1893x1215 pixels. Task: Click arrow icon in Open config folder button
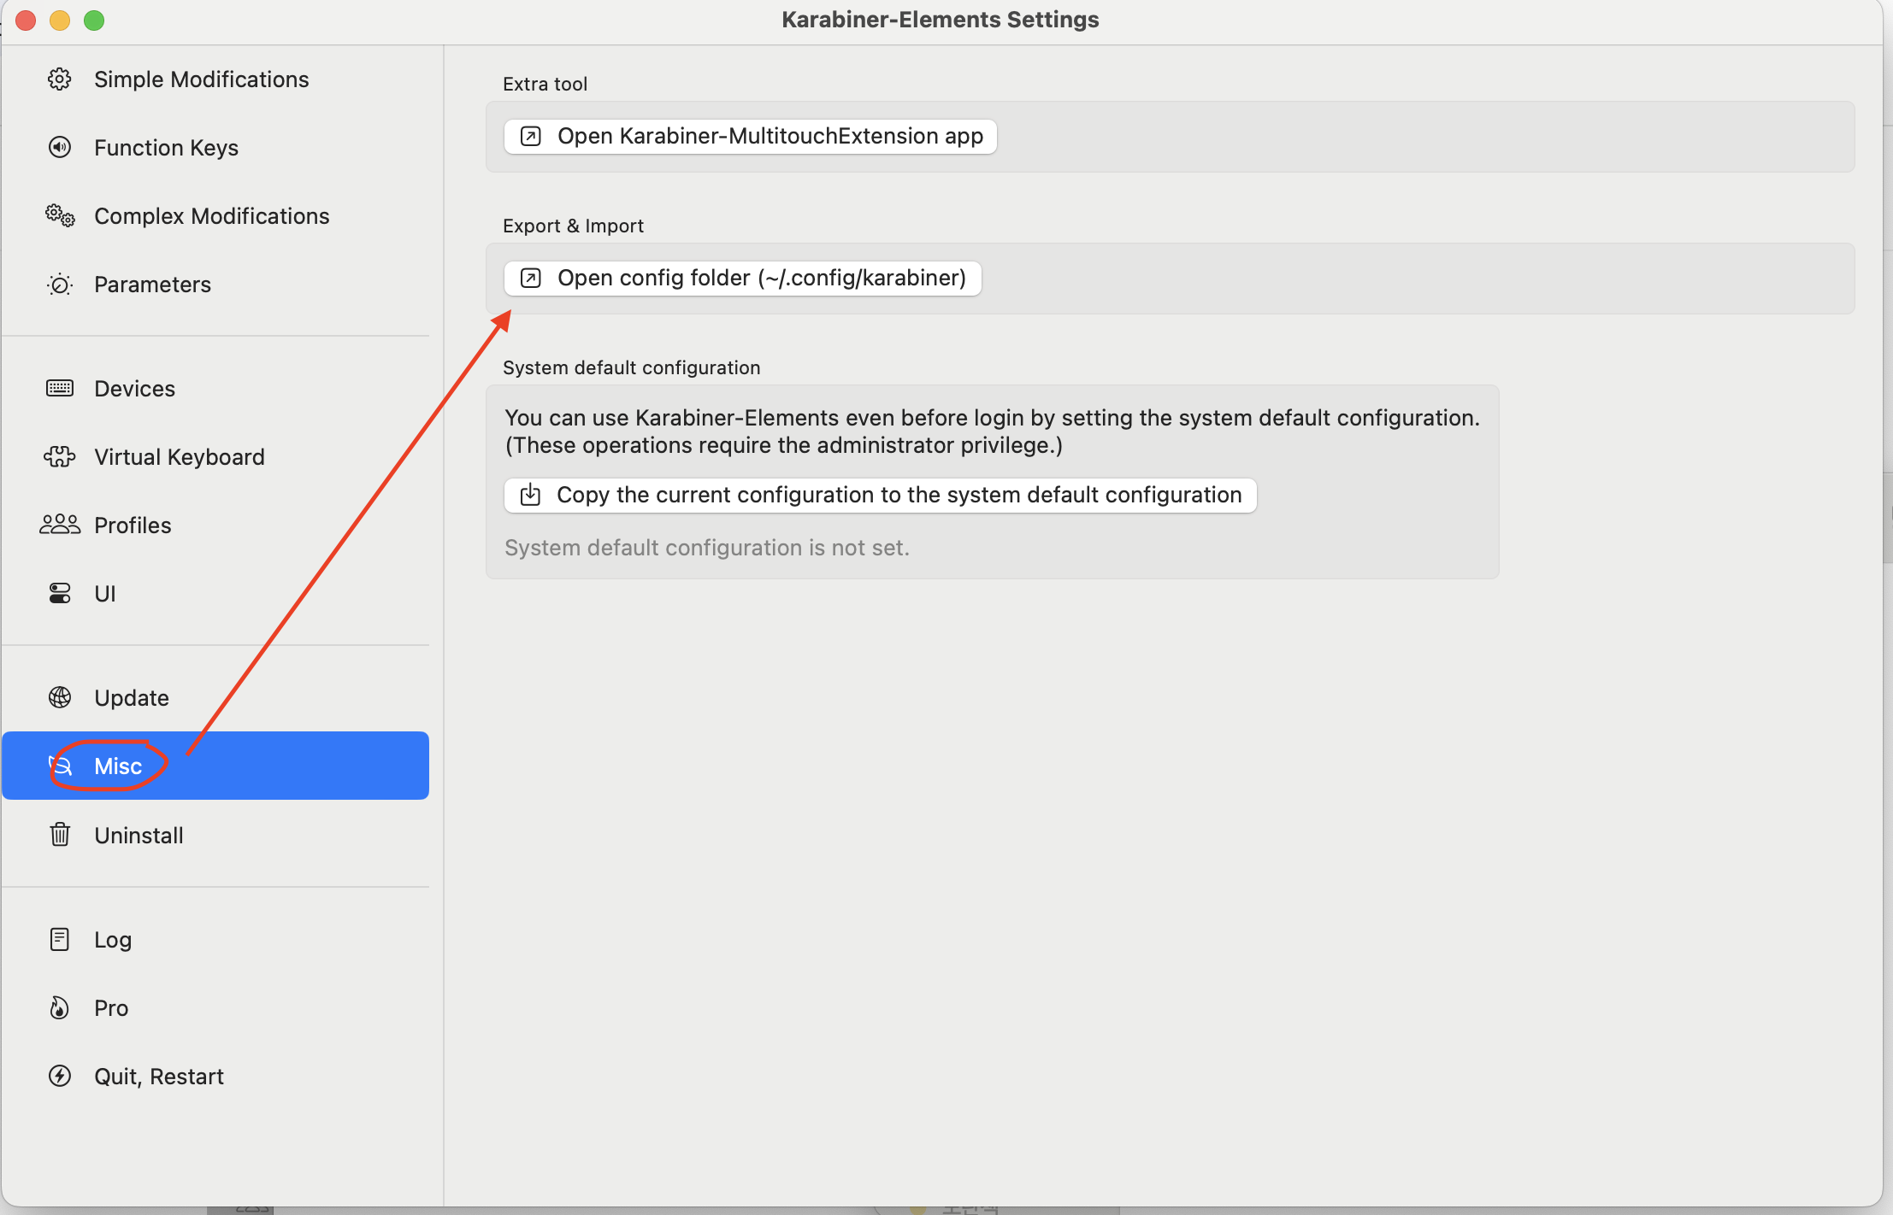(x=530, y=279)
